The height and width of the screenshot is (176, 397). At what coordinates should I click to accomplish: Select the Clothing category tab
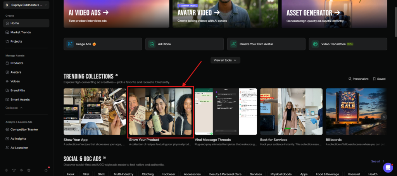(148, 174)
